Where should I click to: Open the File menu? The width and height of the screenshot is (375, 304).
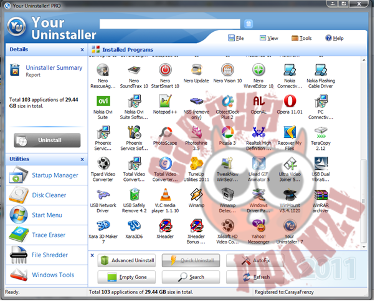[x=236, y=38]
